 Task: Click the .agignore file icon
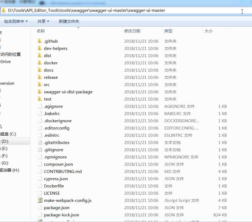point(40,106)
